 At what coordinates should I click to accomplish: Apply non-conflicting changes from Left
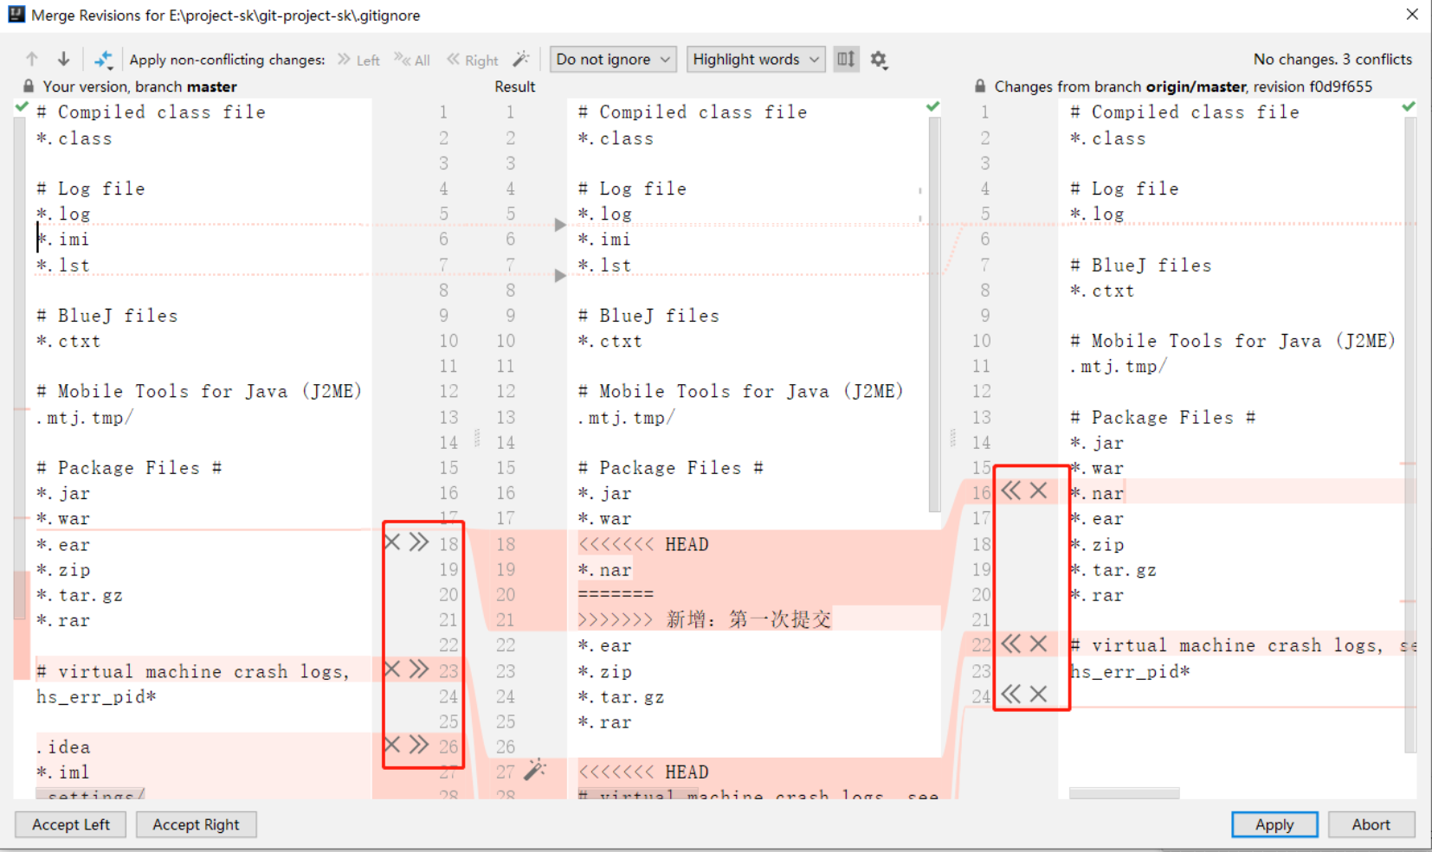point(359,60)
